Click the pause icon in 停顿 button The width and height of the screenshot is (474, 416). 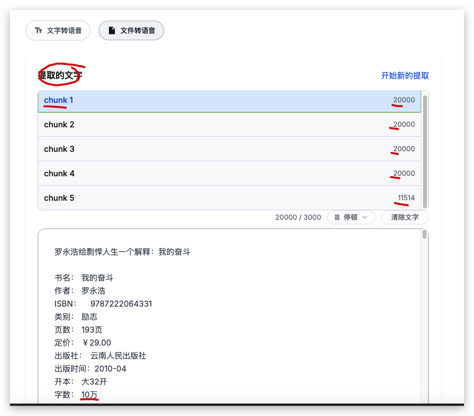pos(337,217)
